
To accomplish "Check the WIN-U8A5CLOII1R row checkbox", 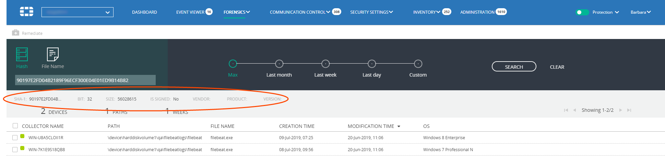I will point(15,137).
